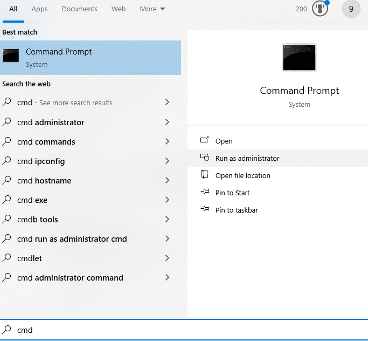This screenshot has width=368, height=341.
Task: Click the Pin to Start pin icon
Action: (x=204, y=192)
